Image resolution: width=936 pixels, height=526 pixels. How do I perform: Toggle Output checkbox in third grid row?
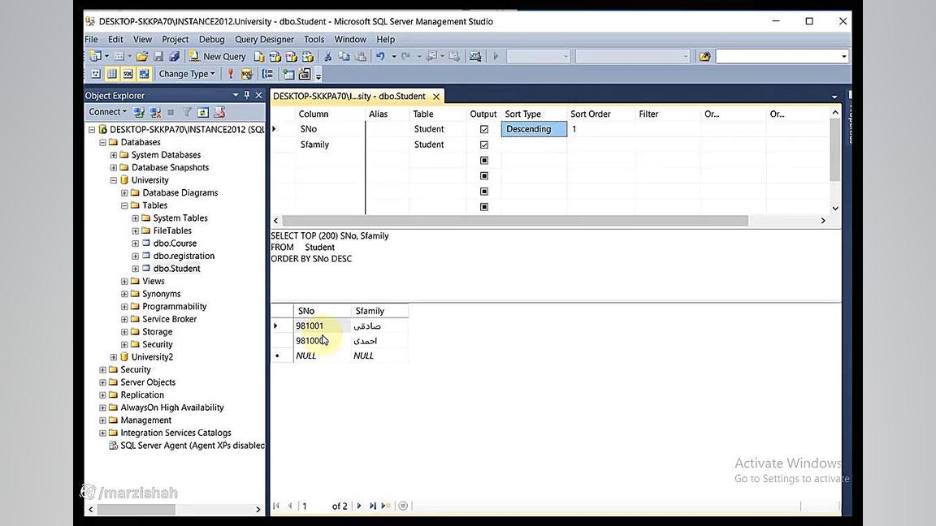484,161
